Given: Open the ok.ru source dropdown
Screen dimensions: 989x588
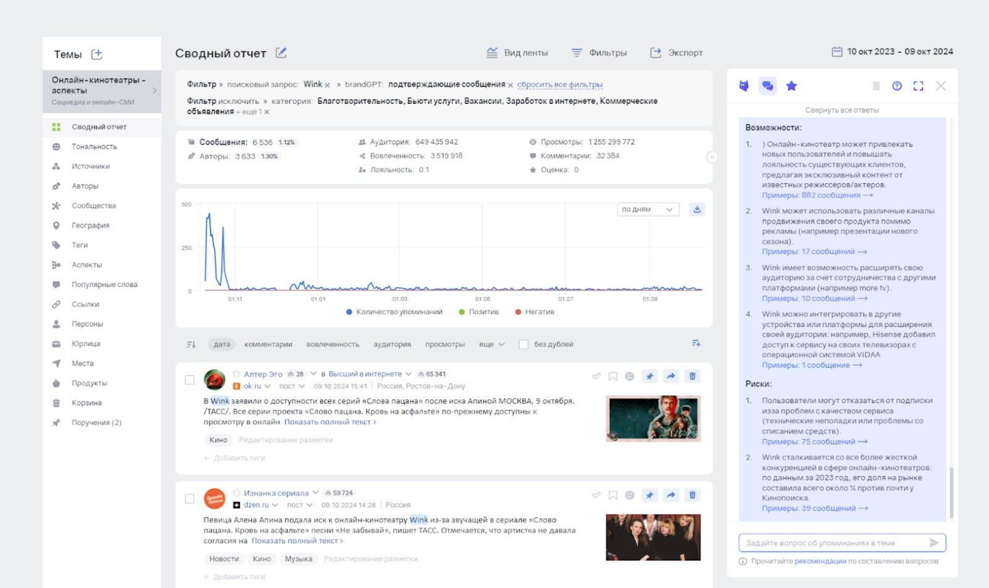Looking at the screenshot, I should coord(268,386).
